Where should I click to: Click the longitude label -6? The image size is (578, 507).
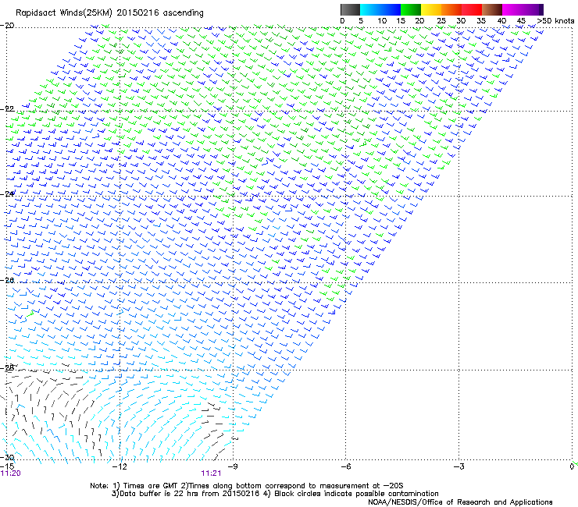(345, 467)
